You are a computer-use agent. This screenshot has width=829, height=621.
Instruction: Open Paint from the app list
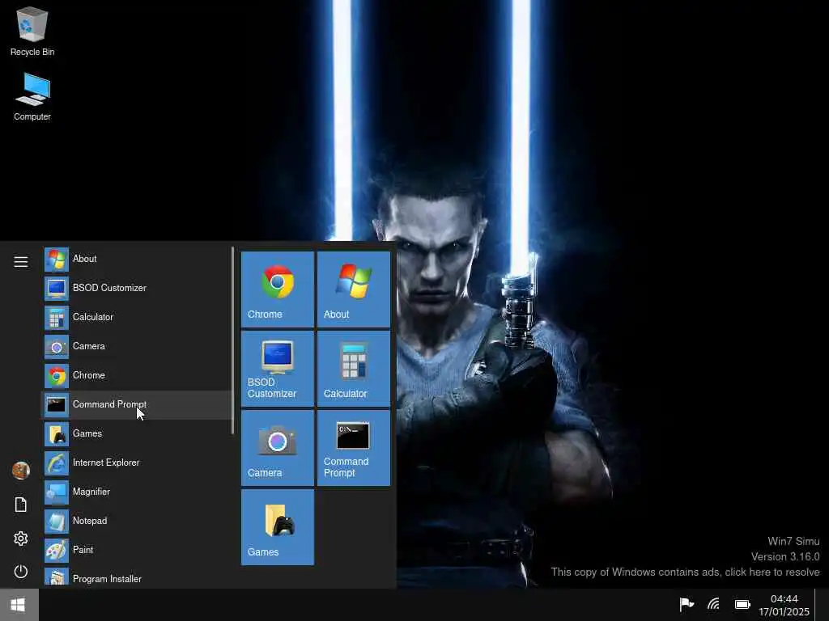(136, 550)
